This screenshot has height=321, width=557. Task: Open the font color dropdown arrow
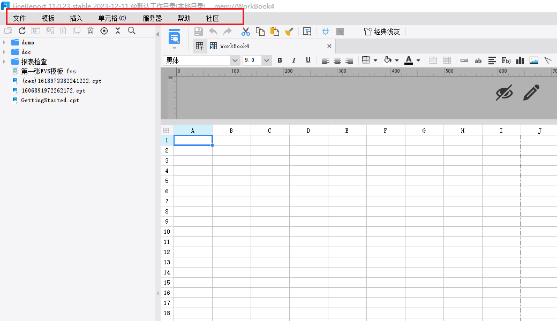[x=418, y=60]
